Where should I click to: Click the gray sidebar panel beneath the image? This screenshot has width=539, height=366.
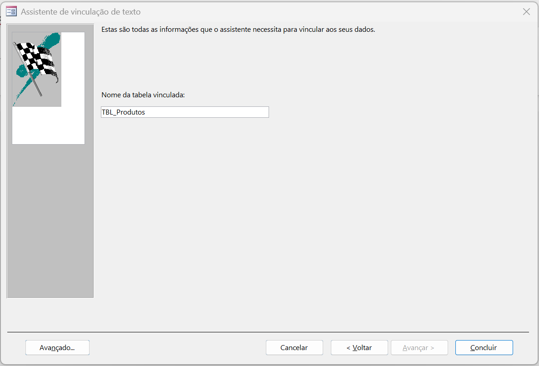50,218
